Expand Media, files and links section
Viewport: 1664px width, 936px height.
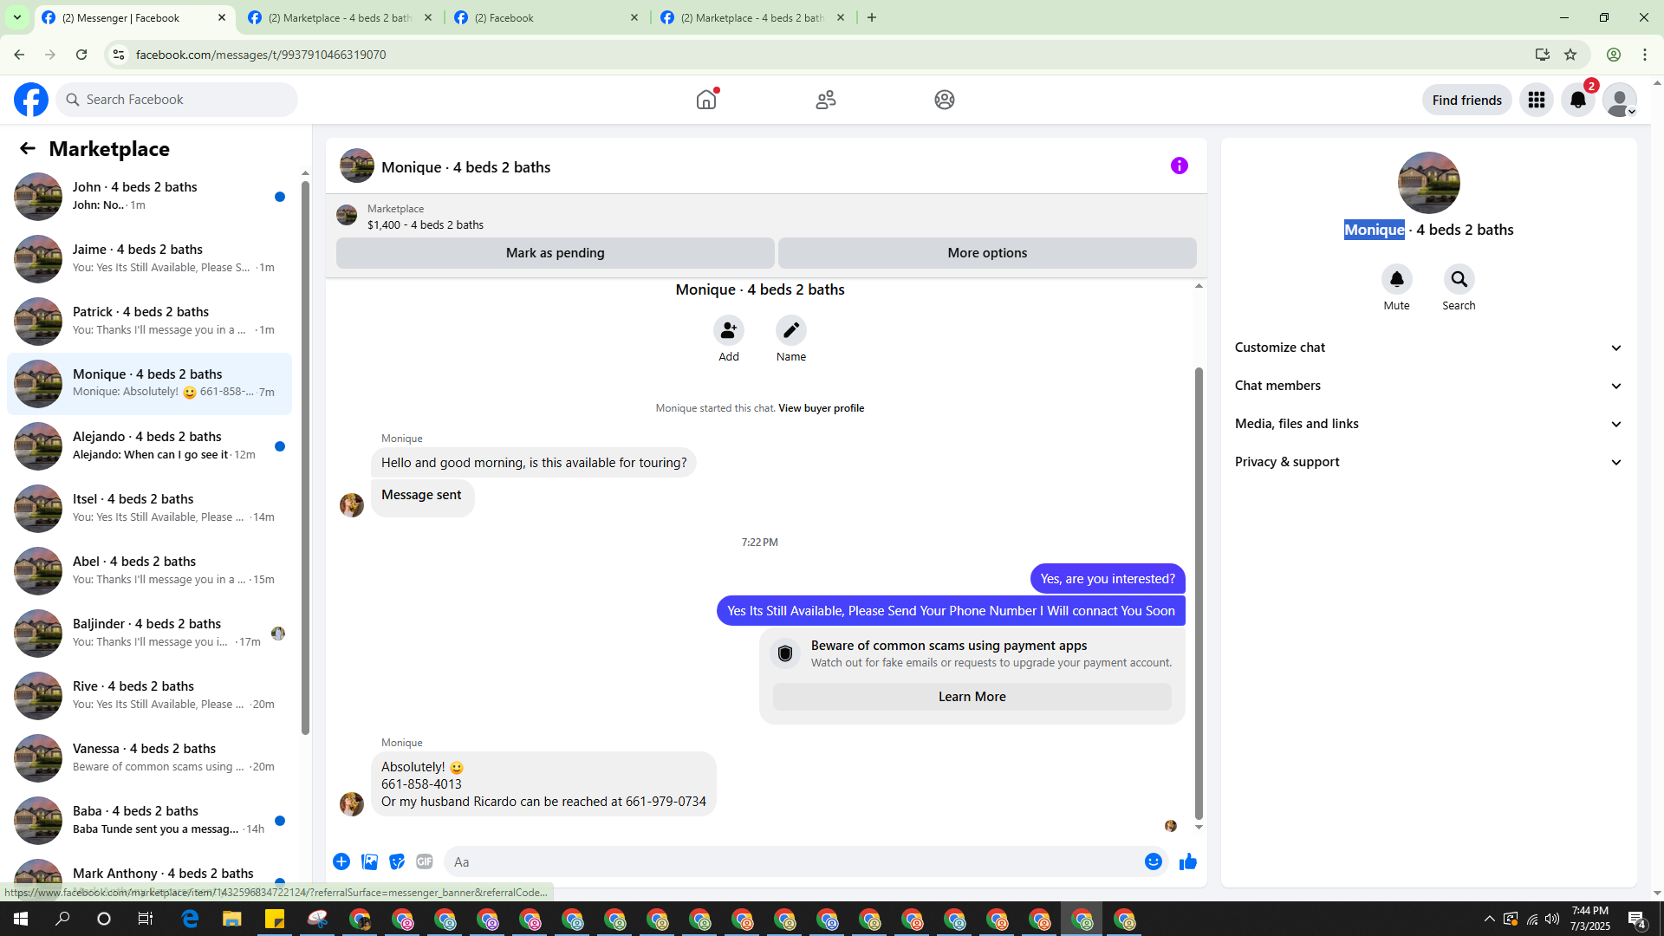click(1427, 424)
